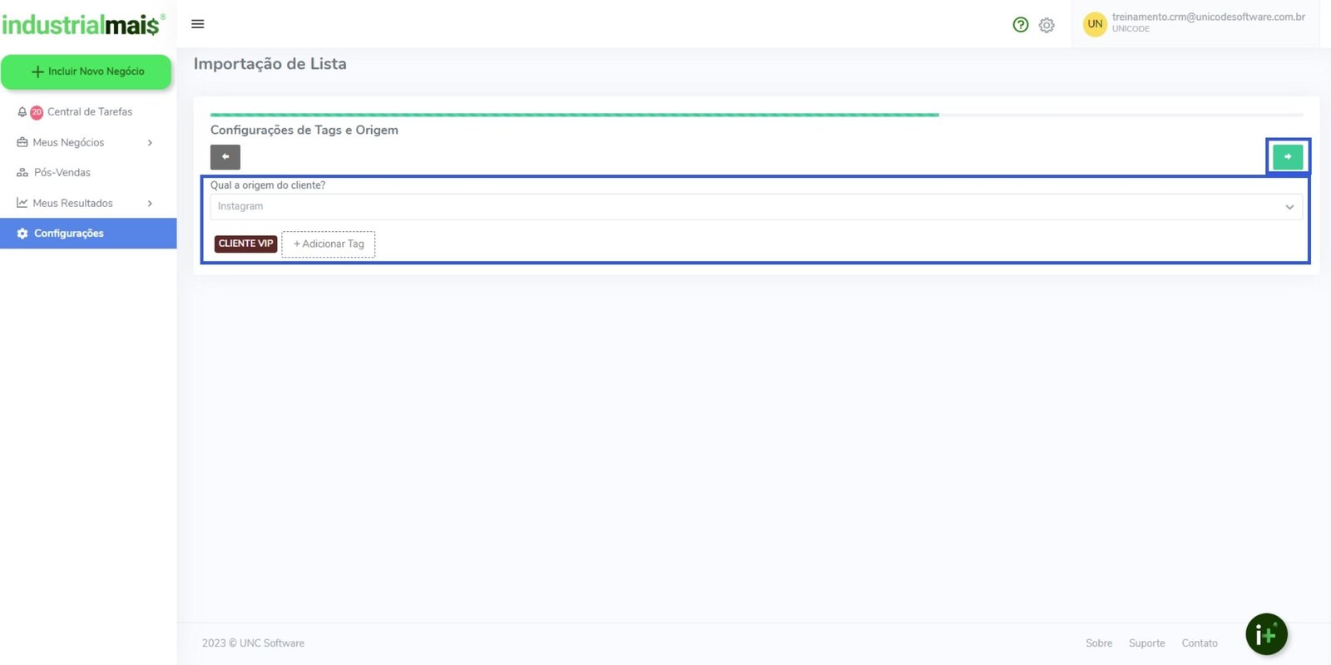Click the + Adicionar Tag button
The height and width of the screenshot is (665, 1331).
(329, 244)
